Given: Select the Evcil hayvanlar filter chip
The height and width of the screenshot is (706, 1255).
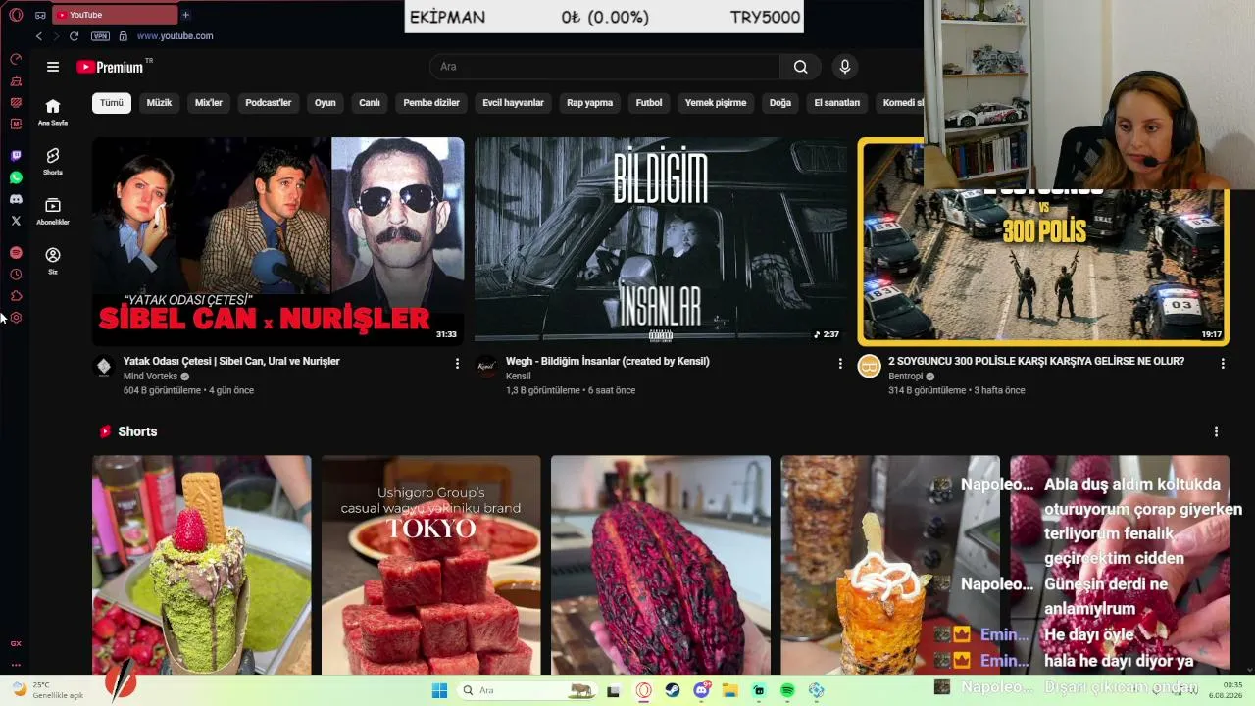Looking at the screenshot, I should (513, 103).
